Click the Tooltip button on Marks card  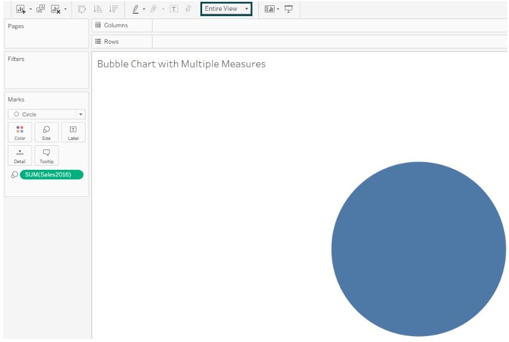pyautogui.click(x=47, y=155)
